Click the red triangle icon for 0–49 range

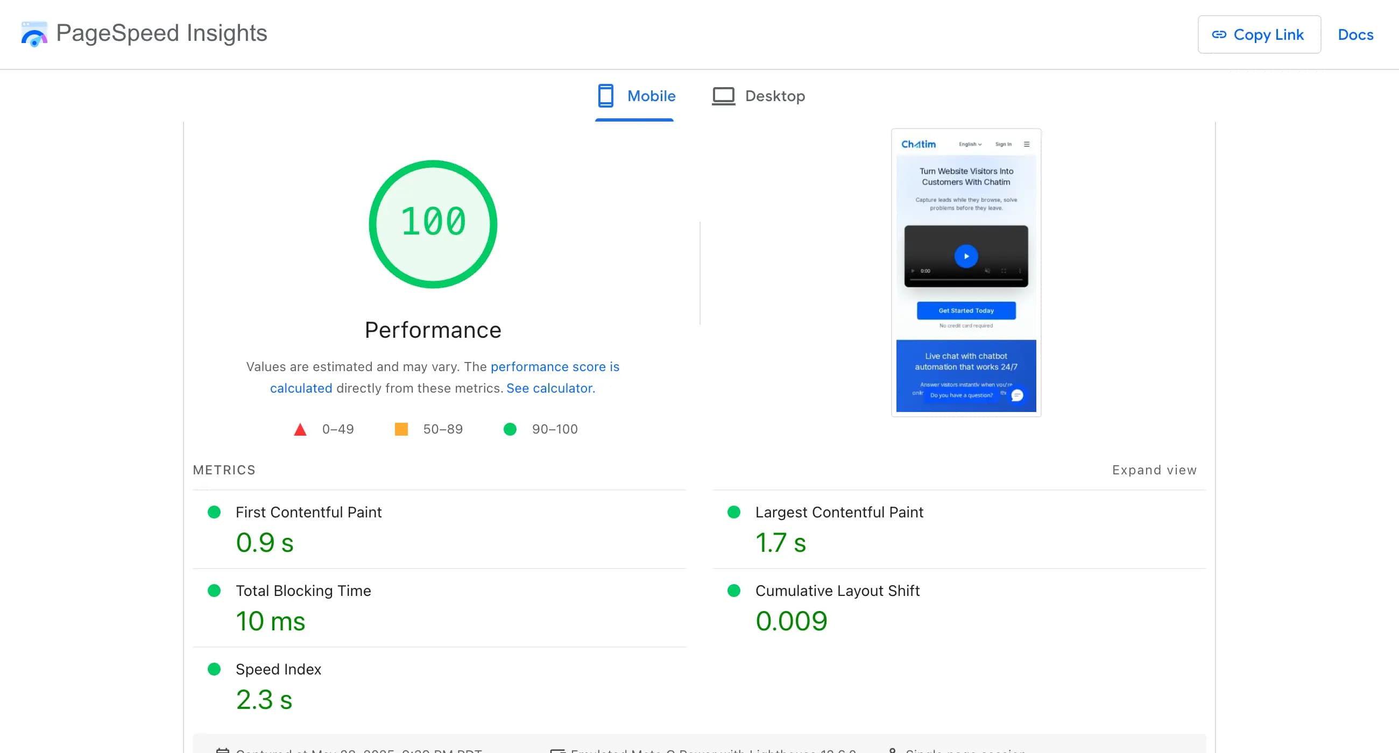(300, 429)
